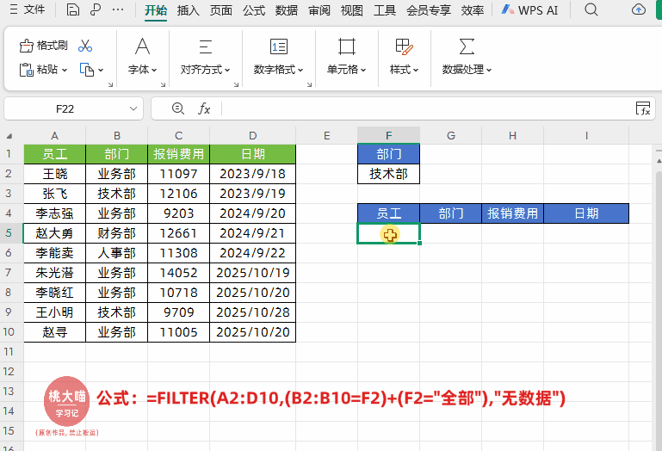Launch WPS AI
This screenshot has height=451, width=662.
coord(529,9)
